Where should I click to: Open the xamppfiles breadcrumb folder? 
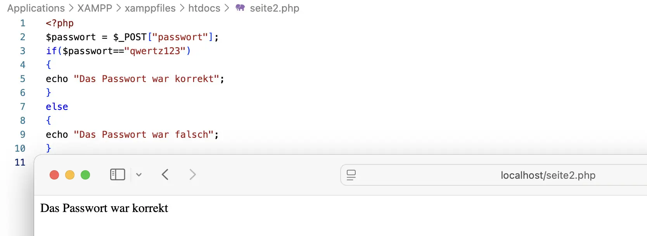[150, 8]
